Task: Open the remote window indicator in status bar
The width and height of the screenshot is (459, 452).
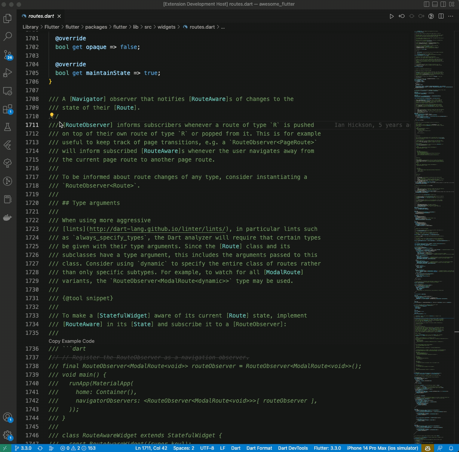Action: point(5,448)
